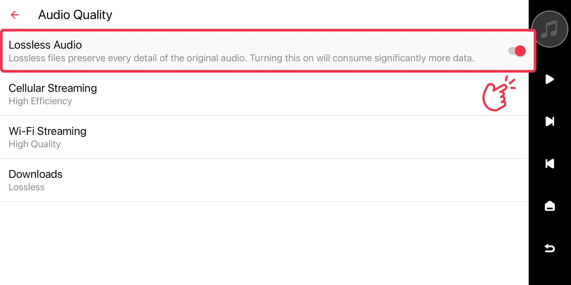
Task: Click the red tapping hand icon
Action: pos(498,94)
